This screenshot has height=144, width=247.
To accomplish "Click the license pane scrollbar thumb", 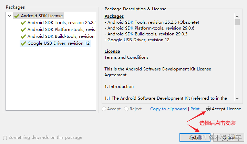I will 237,22.
